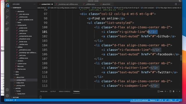186x104 pixels.
Task: Switch to the about.html editor tab
Action: [x=106, y=4]
